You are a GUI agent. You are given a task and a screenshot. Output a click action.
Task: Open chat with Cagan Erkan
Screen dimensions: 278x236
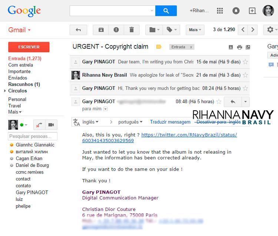pyautogui.click(x=29, y=159)
